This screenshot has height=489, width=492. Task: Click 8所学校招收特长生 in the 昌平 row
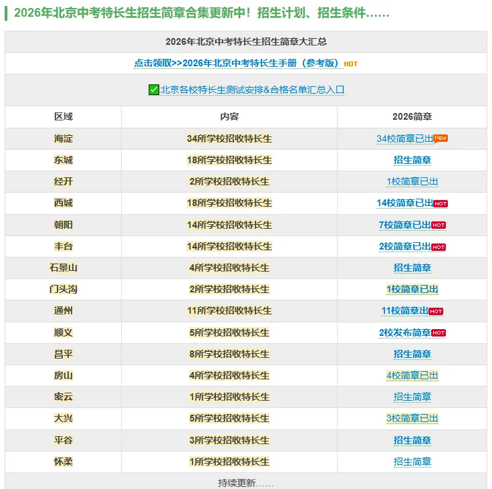pyautogui.click(x=229, y=355)
